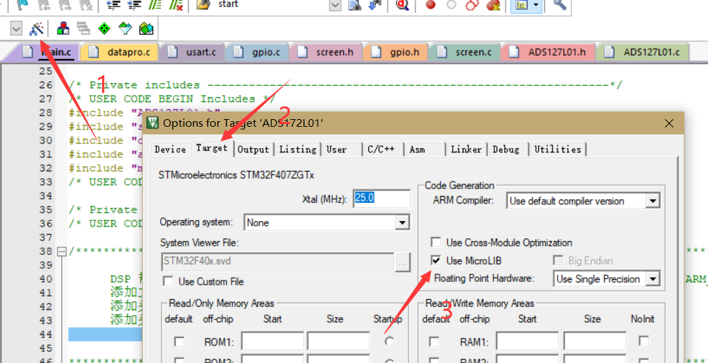
Task: Open the screen.c editor tab
Action: click(x=465, y=53)
